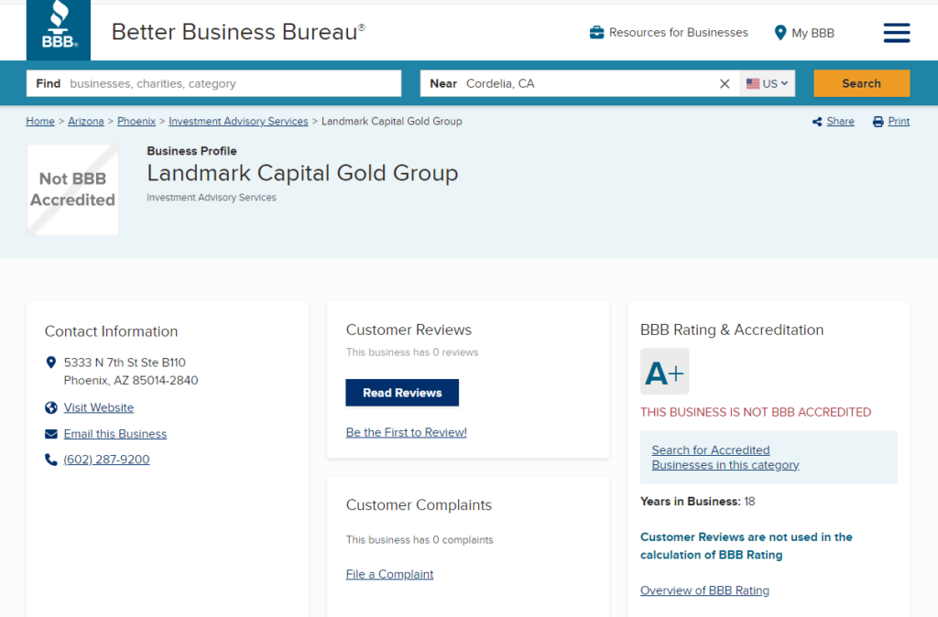Click the Share icon

click(817, 122)
